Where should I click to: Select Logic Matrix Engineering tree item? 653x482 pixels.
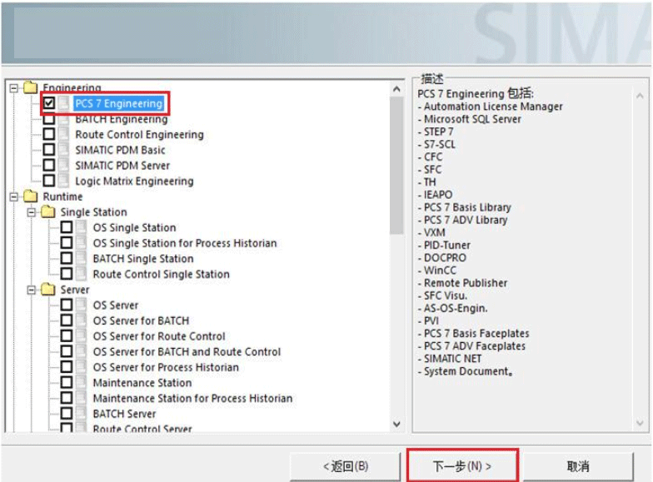[x=134, y=181]
